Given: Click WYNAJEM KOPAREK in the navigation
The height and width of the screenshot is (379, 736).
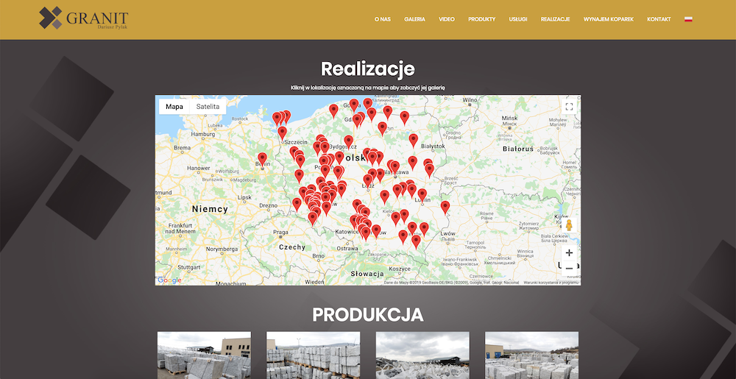Looking at the screenshot, I should pyautogui.click(x=608, y=19).
